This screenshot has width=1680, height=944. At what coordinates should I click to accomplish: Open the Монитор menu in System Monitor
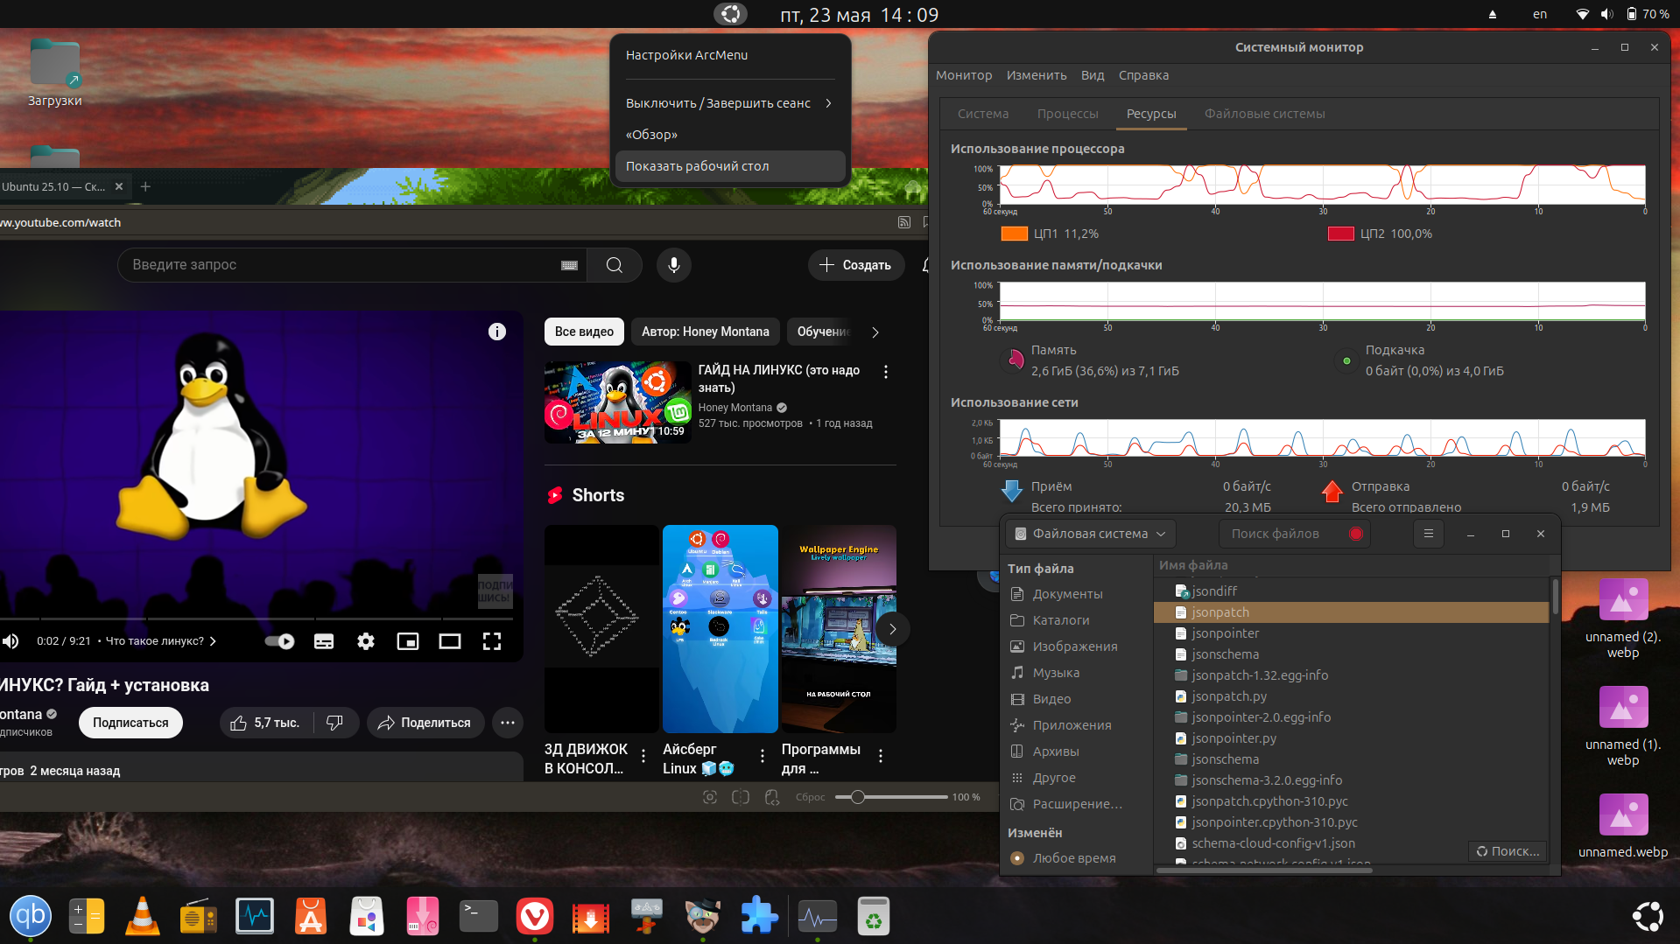pos(964,75)
